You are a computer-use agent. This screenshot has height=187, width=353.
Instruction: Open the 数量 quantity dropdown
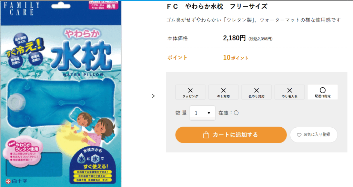pos(202,113)
